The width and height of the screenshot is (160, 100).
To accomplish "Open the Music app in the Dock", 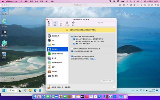I will click(87, 96).
